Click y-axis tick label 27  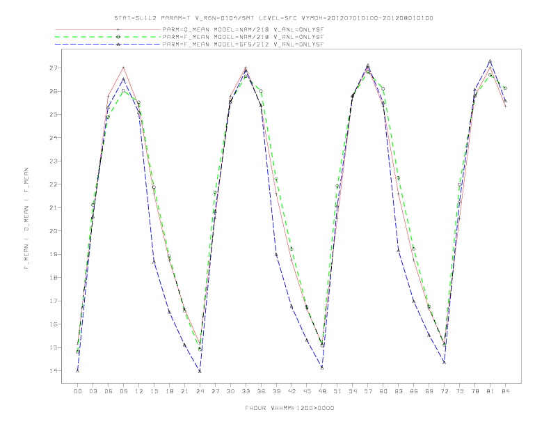click(54, 68)
